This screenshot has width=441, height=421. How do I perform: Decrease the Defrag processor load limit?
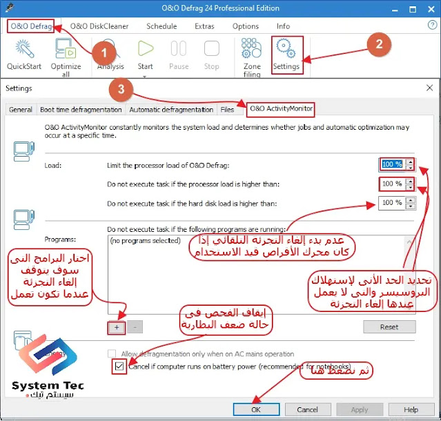[411, 168]
